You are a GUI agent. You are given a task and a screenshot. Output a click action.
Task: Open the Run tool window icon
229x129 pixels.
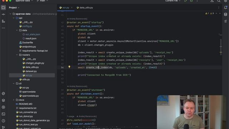[3, 107]
